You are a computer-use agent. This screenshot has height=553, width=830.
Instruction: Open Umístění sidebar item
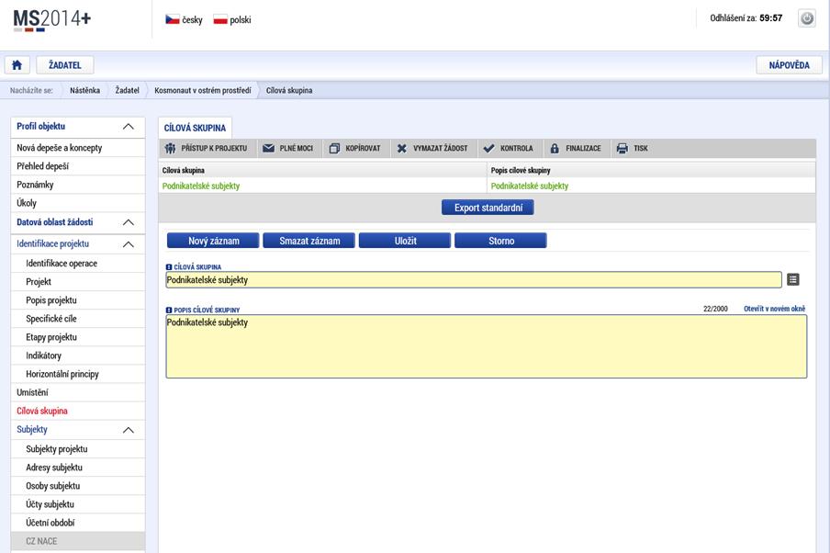[78, 392]
